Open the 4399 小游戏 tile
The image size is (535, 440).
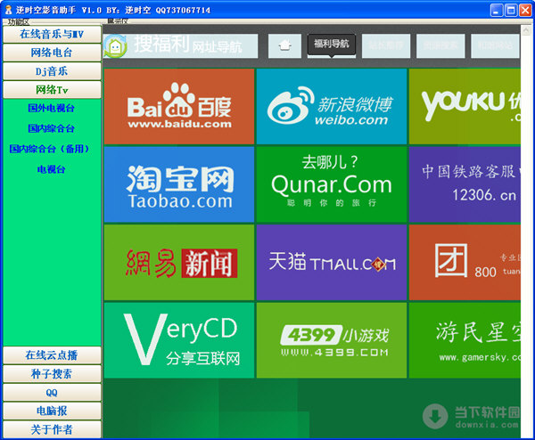332,340
